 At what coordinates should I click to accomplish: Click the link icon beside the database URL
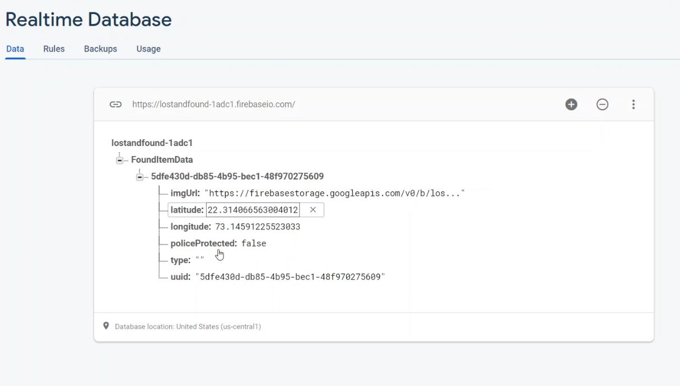tap(115, 104)
